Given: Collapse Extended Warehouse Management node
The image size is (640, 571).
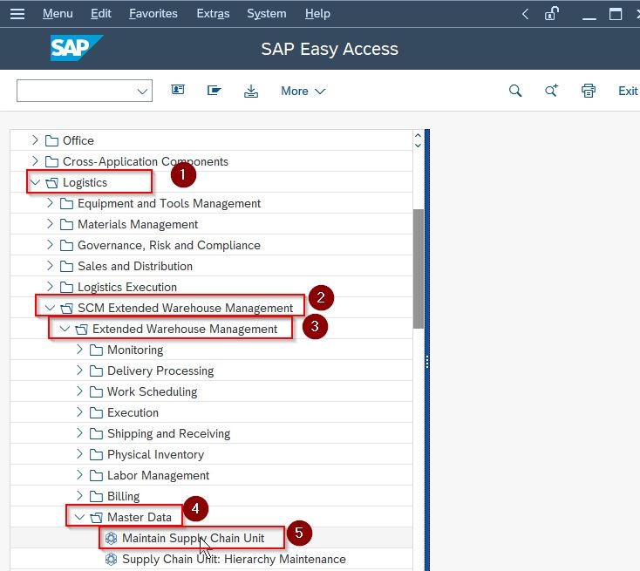Looking at the screenshot, I should click(65, 329).
